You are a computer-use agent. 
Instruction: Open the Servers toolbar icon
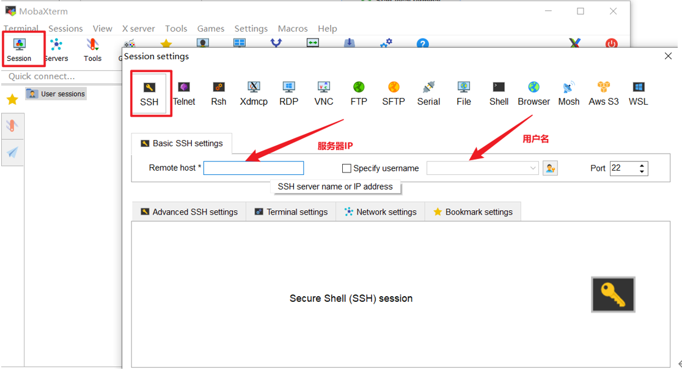point(56,49)
